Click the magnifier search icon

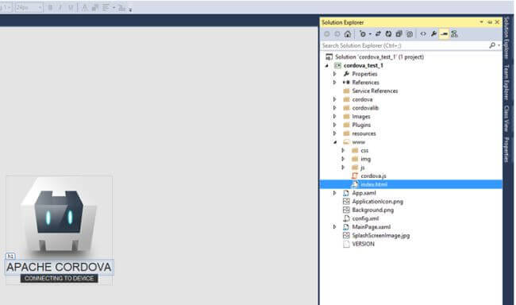(x=492, y=45)
